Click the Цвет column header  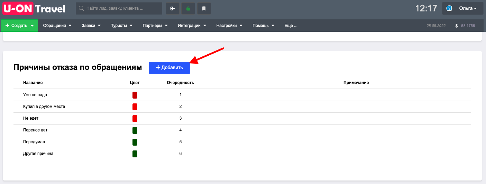tap(135, 83)
